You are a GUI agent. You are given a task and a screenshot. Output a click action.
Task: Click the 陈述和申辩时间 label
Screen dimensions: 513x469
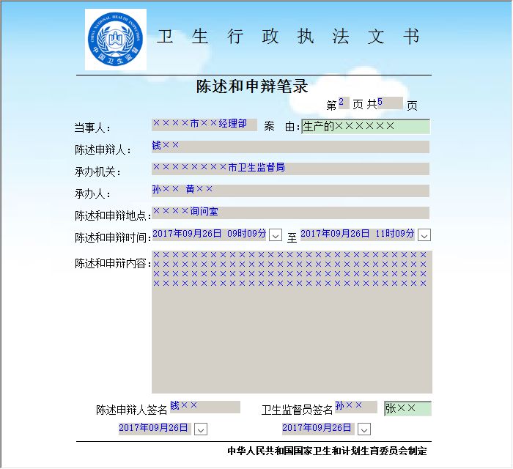(x=113, y=237)
